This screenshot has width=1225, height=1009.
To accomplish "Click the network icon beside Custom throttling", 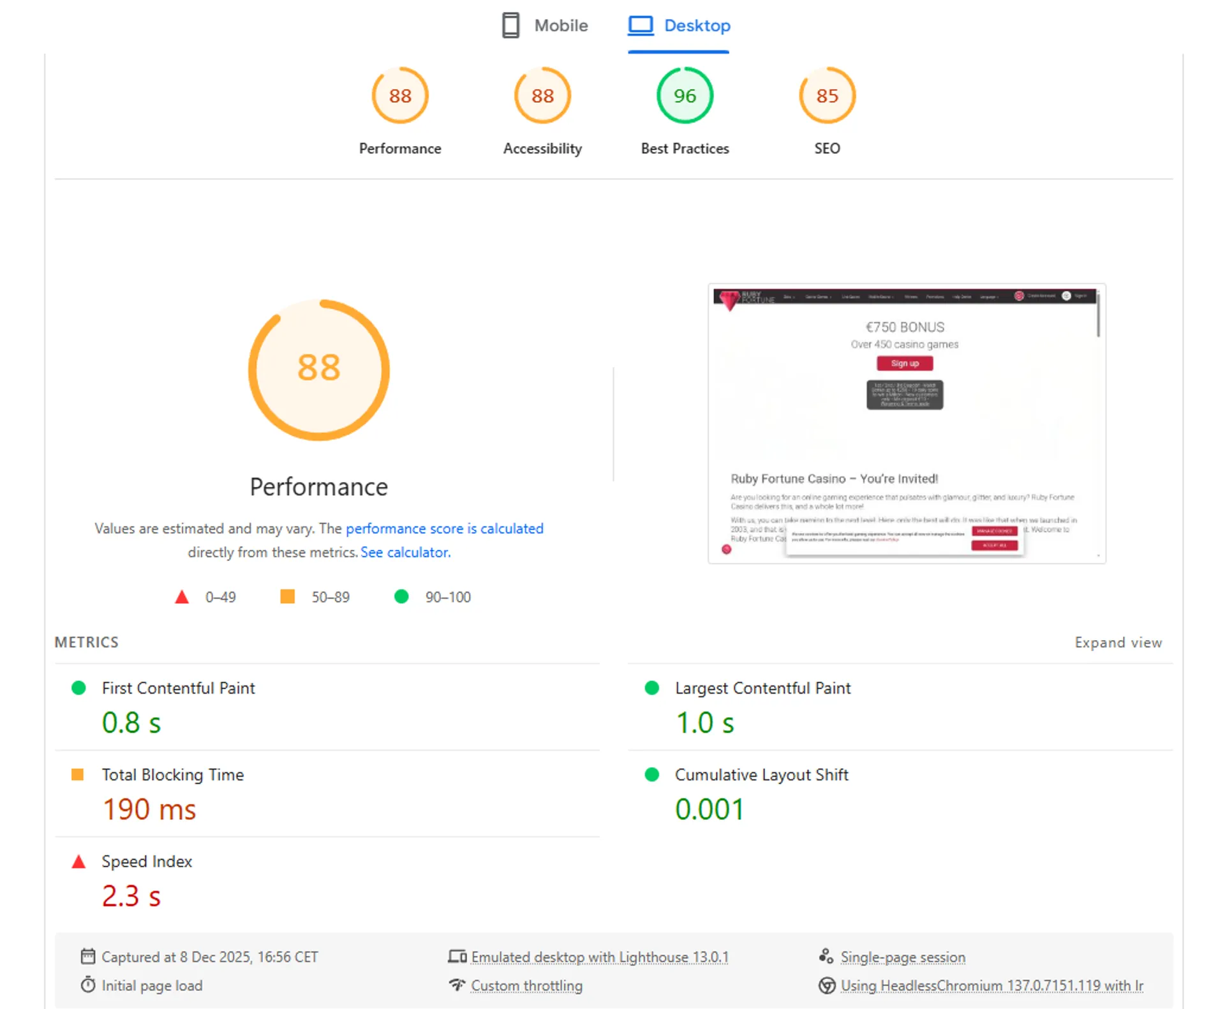I will [x=457, y=985].
